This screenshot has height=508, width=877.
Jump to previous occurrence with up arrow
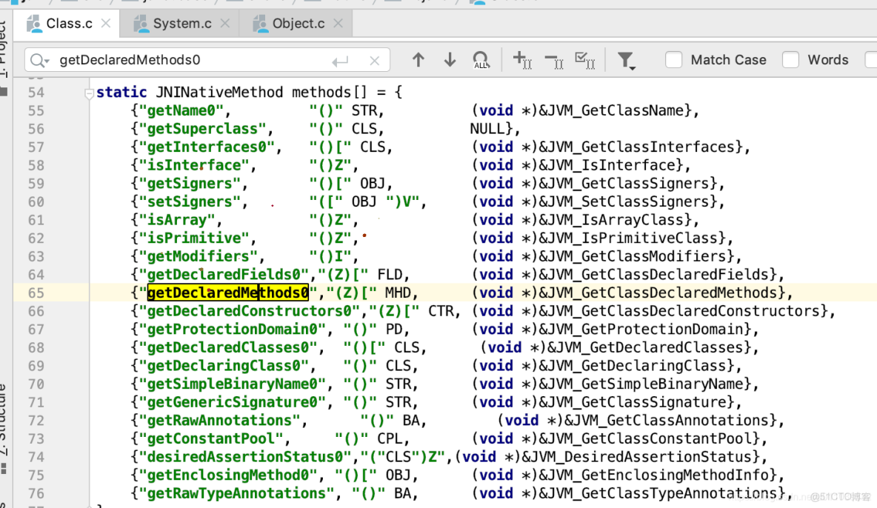coord(419,59)
